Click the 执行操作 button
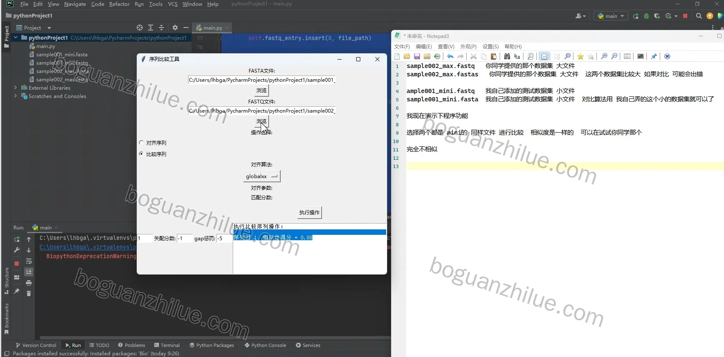 pyautogui.click(x=309, y=213)
